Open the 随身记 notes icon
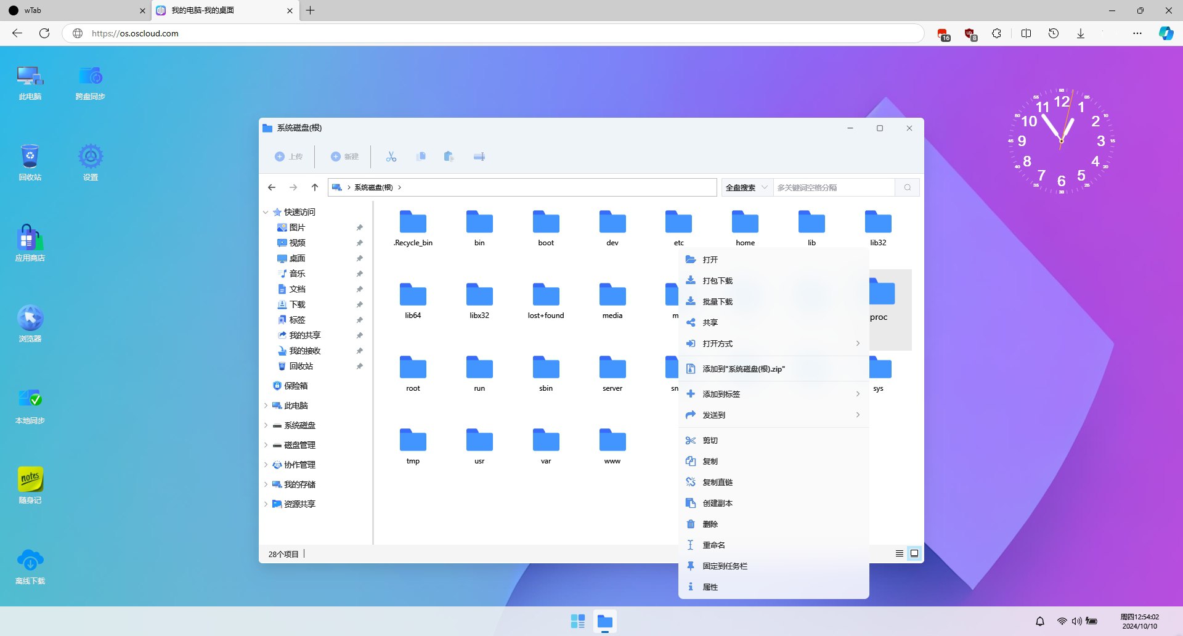Image resolution: width=1183 pixels, height=636 pixels. (30, 486)
